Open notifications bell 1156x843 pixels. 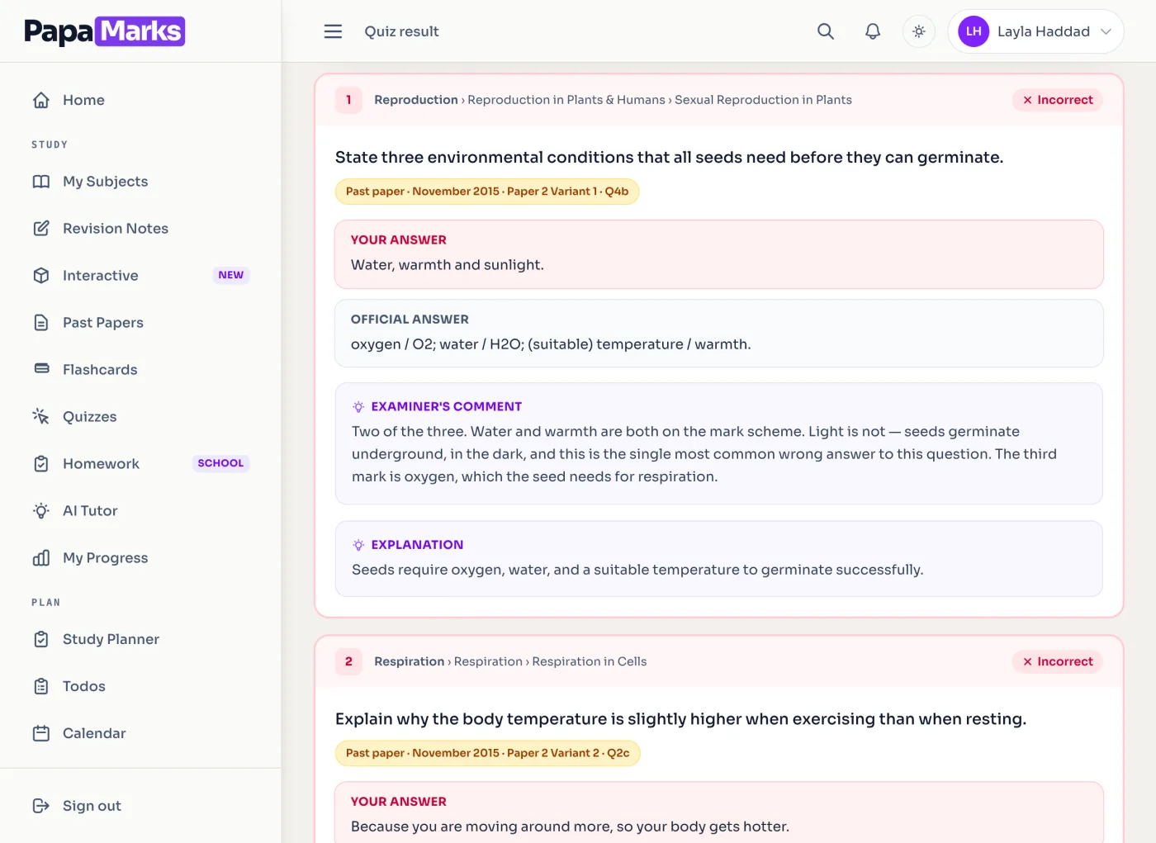[873, 31]
